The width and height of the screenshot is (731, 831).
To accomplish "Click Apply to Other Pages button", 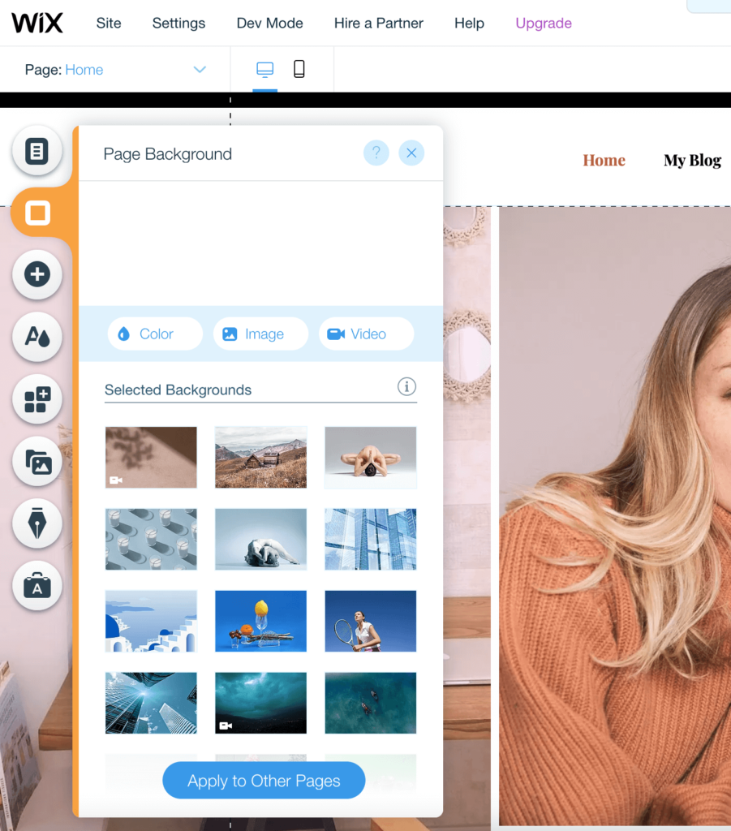I will coord(264,780).
